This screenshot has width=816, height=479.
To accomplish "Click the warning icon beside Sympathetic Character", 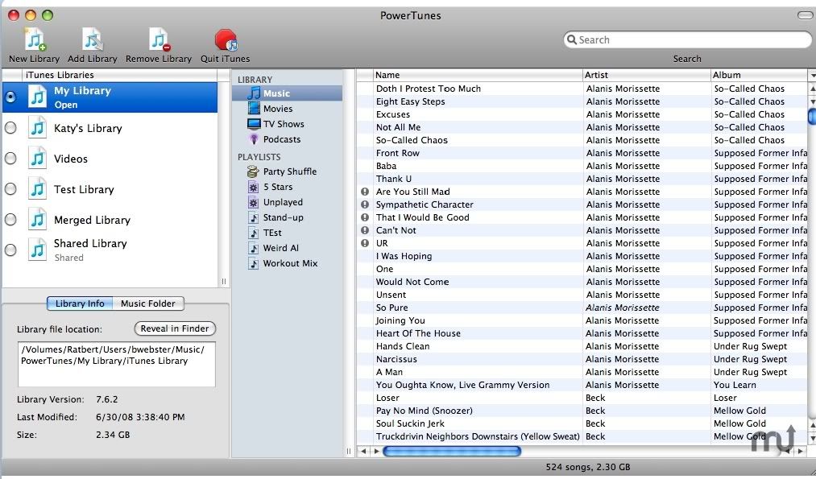I will pyautogui.click(x=365, y=204).
